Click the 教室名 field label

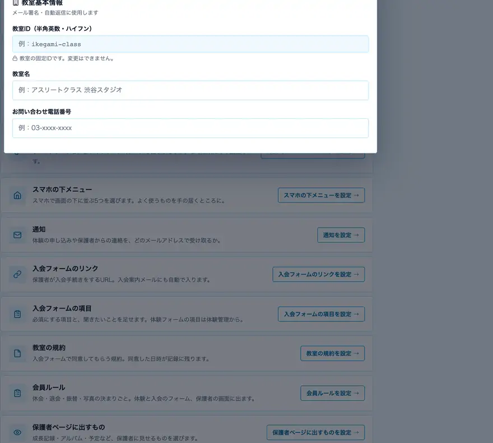[x=21, y=74]
